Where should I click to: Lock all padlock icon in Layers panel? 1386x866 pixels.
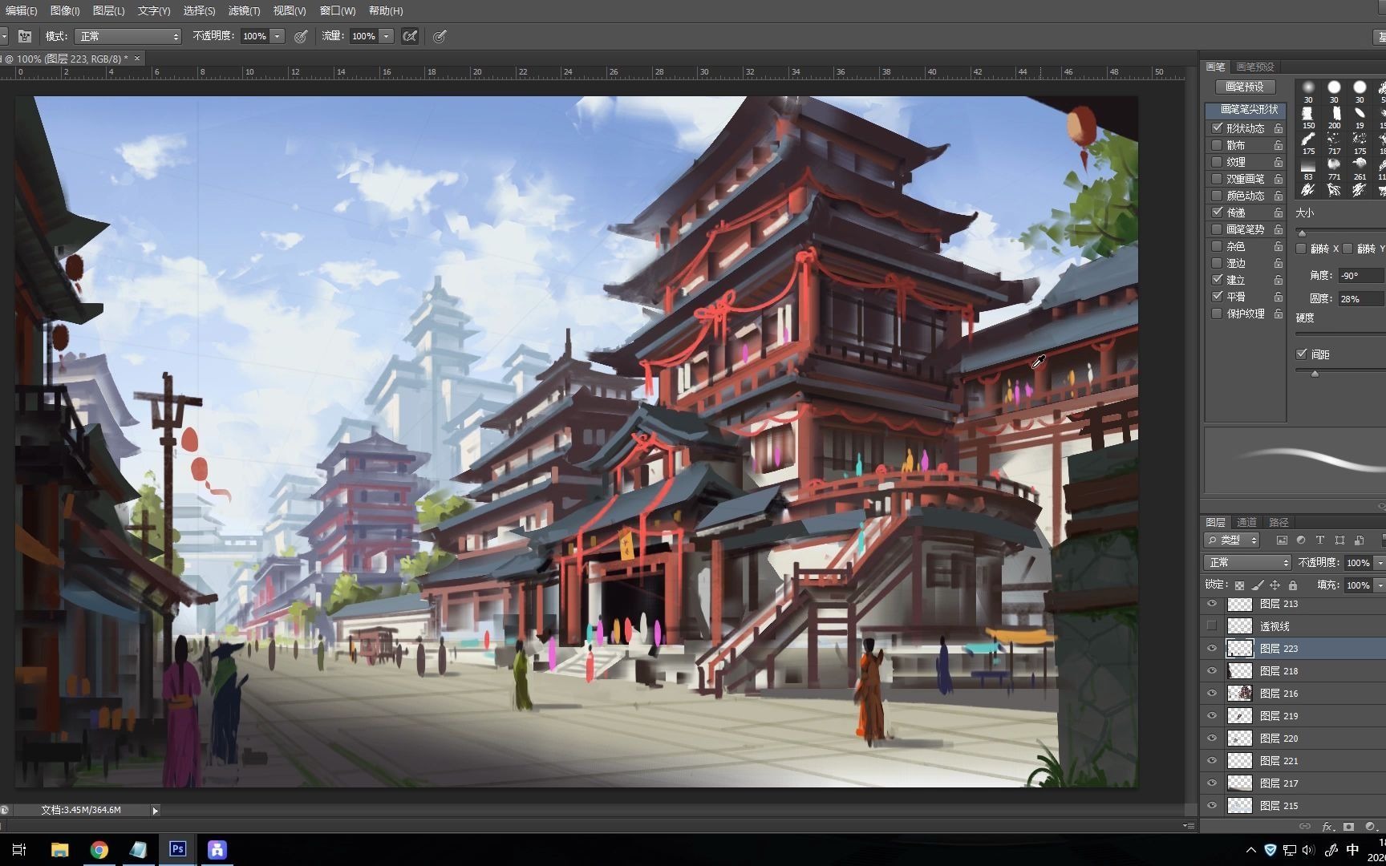tap(1292, 585)
